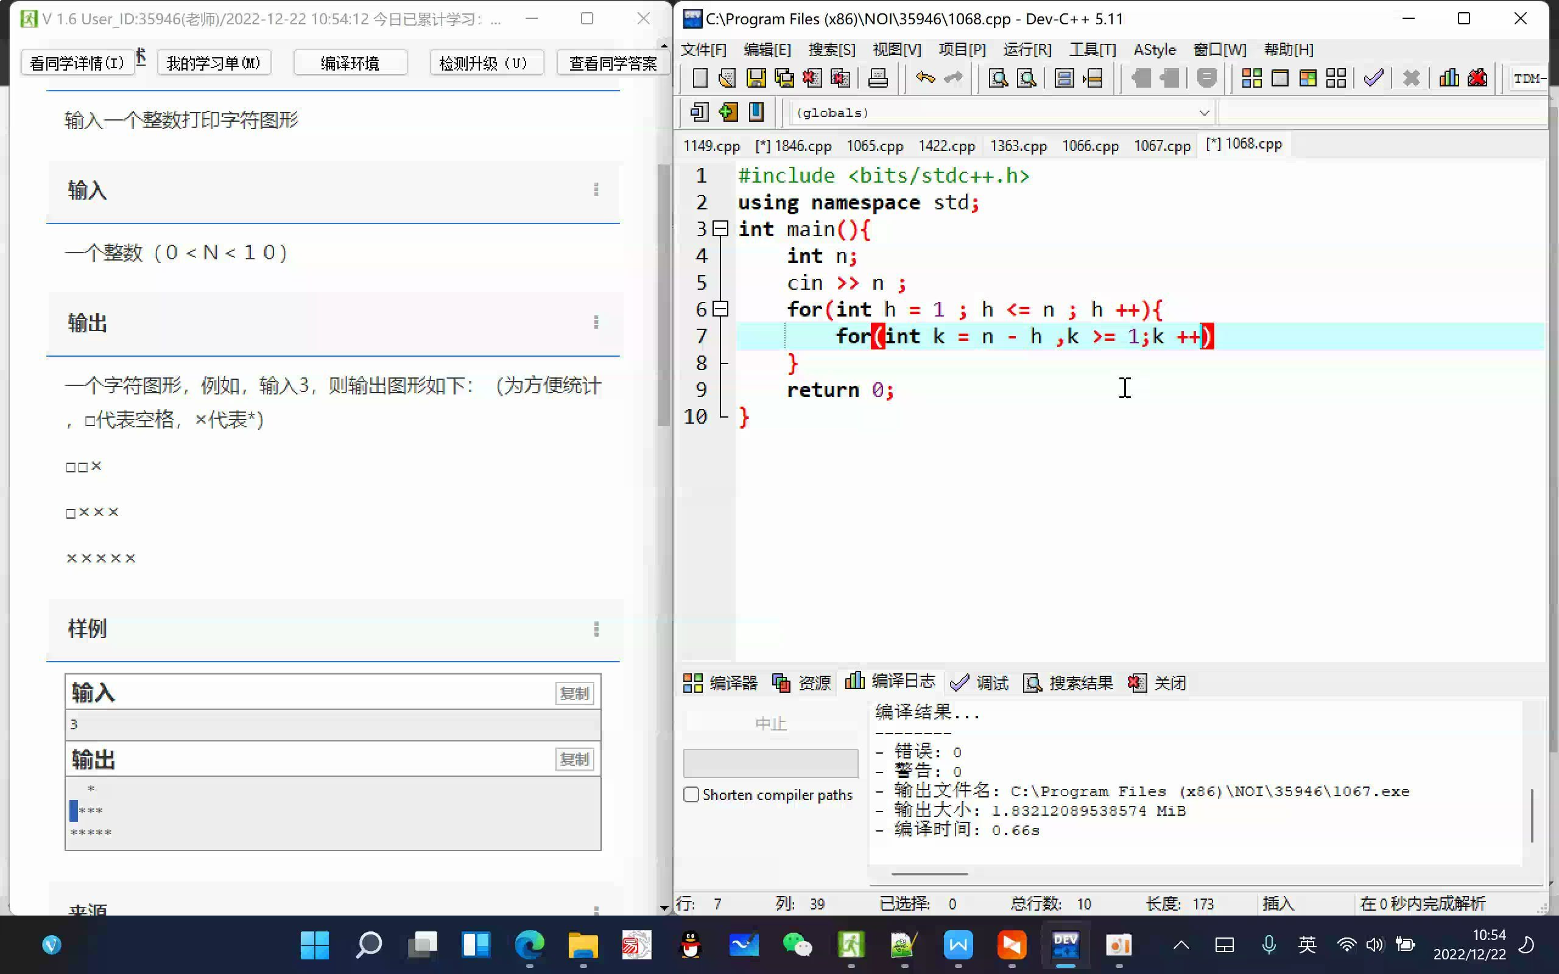This screenshot has width=1559, height=974.
Task: Click 复制 next to sample input
Action: click(573, 693)
